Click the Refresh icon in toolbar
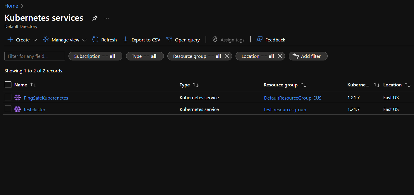 point(95,40)
